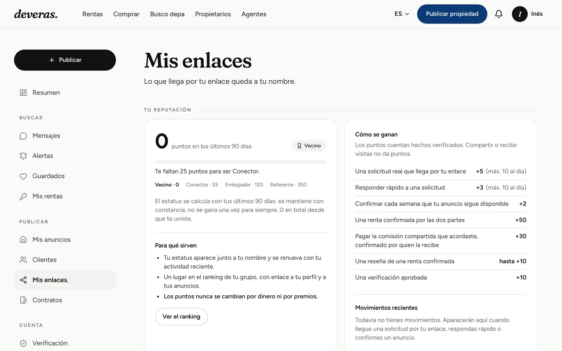Screen dimensions: 562x351
Task: Open the Busco depa menu item
Action: tap(167, 14)
